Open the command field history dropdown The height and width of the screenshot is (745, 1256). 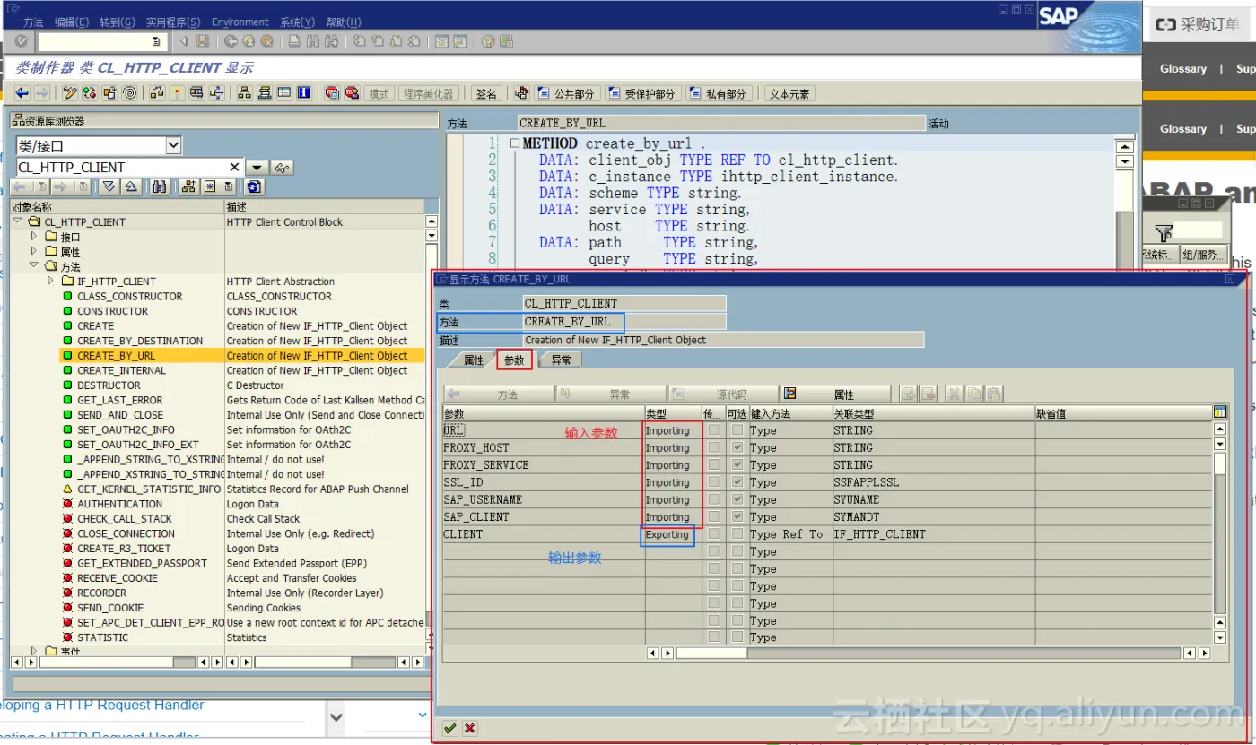[156, 41]
